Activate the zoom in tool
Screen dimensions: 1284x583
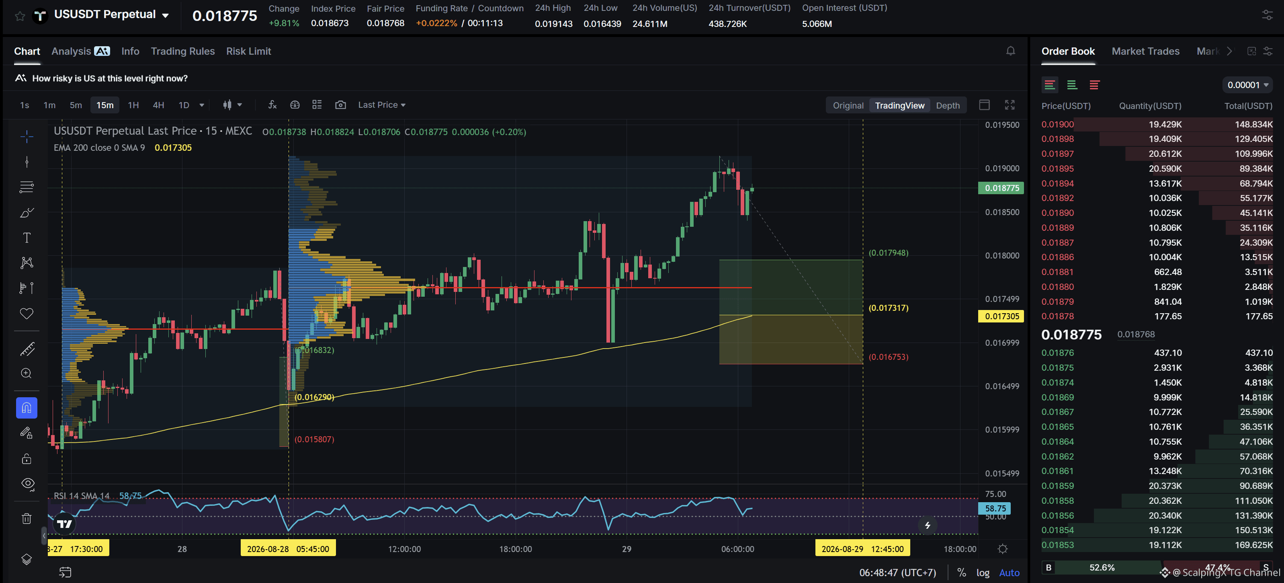click(x=27, y=374)
